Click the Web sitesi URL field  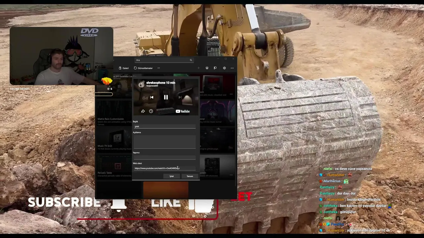tap(164, 168)
